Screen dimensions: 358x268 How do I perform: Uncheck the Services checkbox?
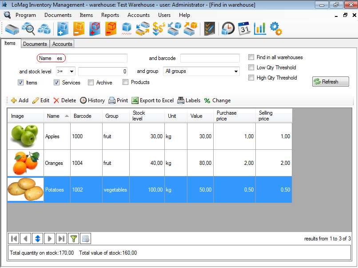[x=57, y=82]
